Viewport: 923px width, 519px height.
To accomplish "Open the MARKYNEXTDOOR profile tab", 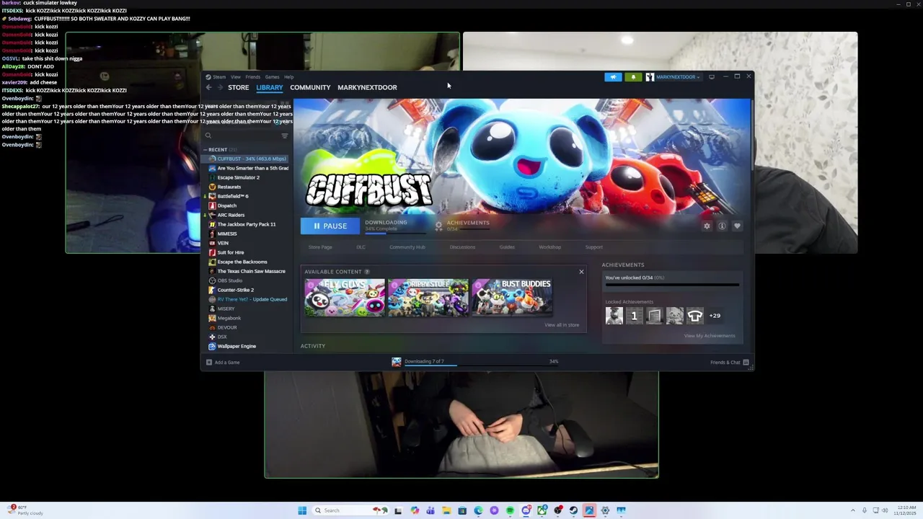I will click(x=367, y=87).
